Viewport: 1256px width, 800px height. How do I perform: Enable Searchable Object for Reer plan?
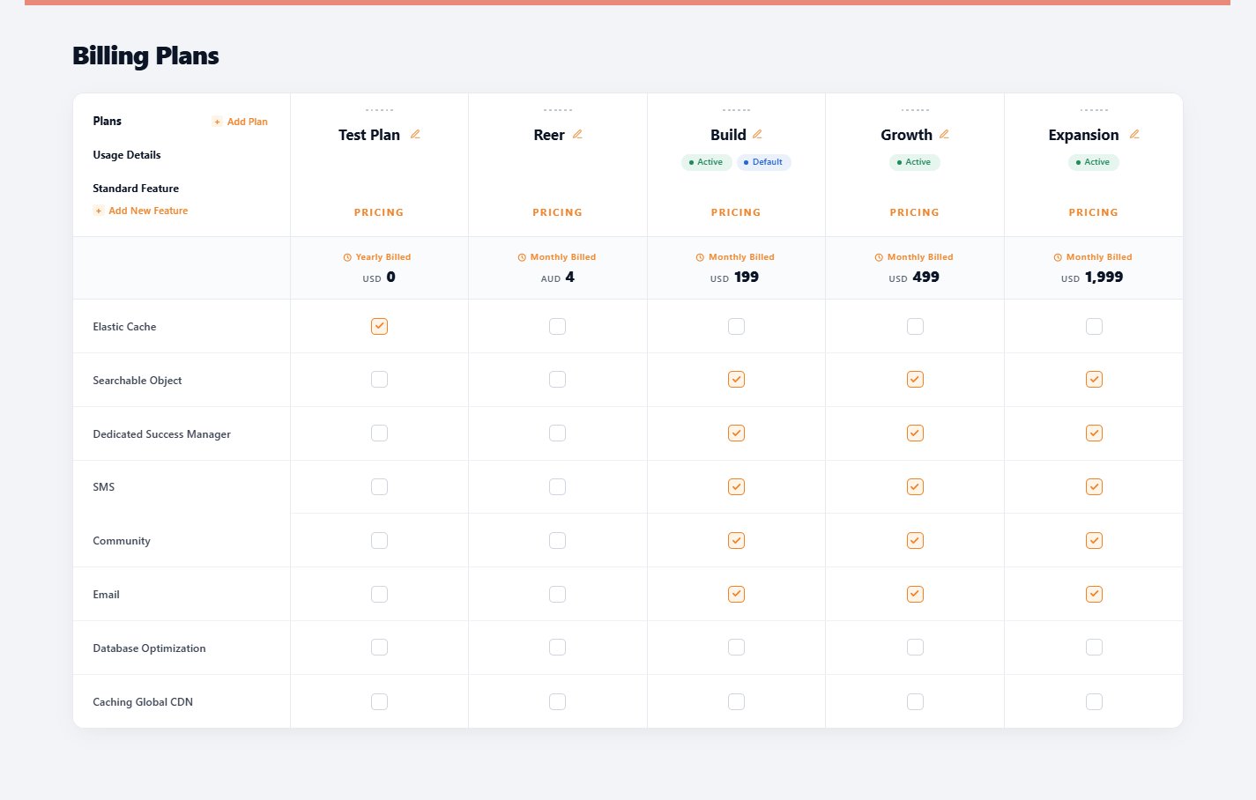point(557,380)
